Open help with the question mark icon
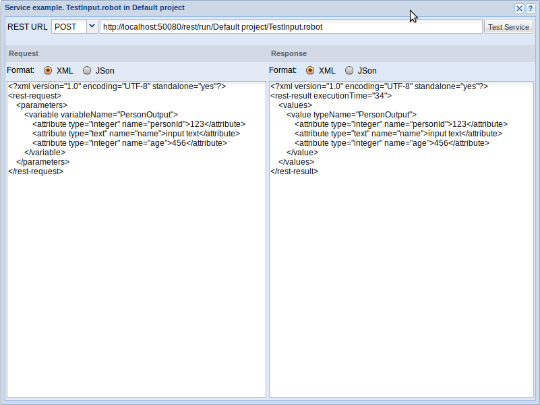Viewport: 540px width, 405px height. click(530, 8)
